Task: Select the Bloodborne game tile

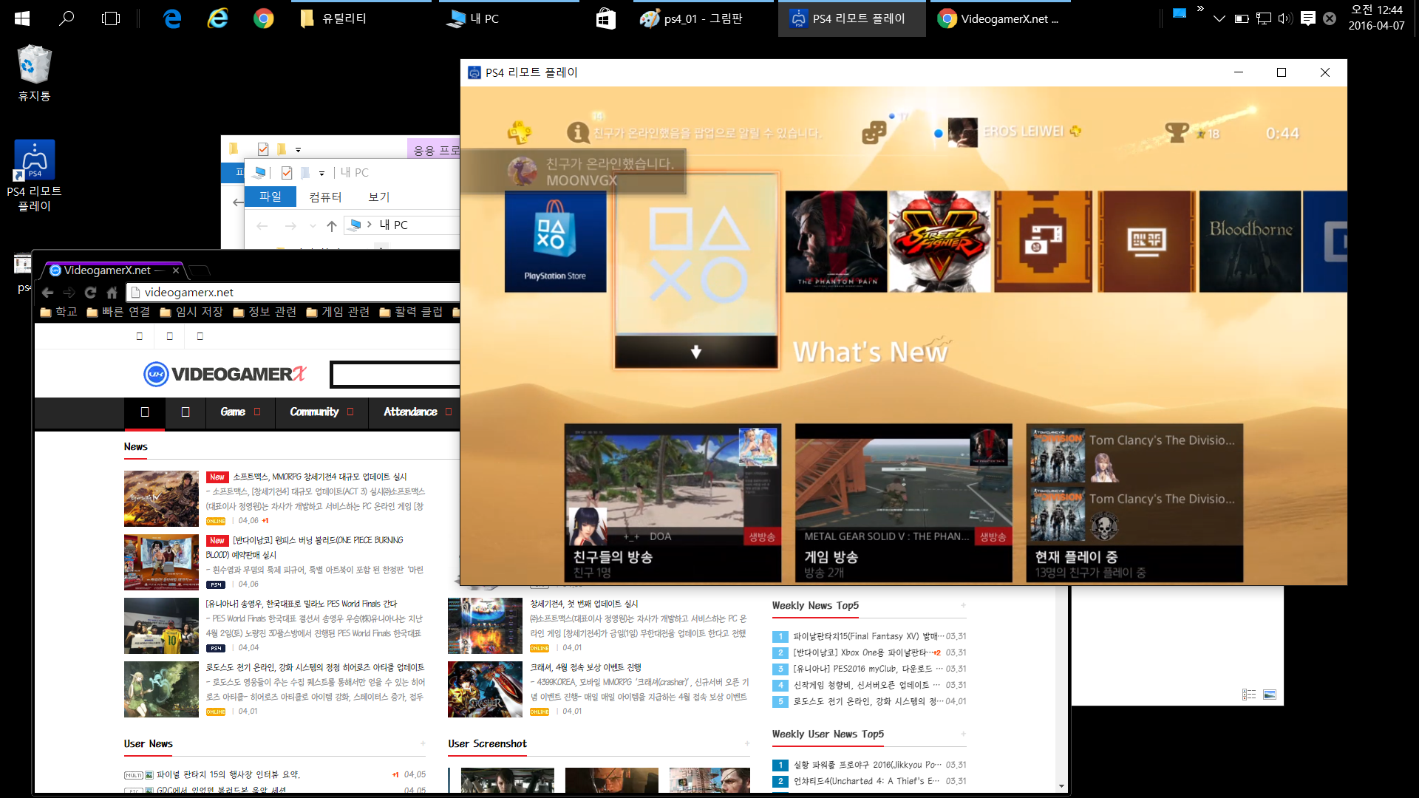Action: [x=1250, y=242]
